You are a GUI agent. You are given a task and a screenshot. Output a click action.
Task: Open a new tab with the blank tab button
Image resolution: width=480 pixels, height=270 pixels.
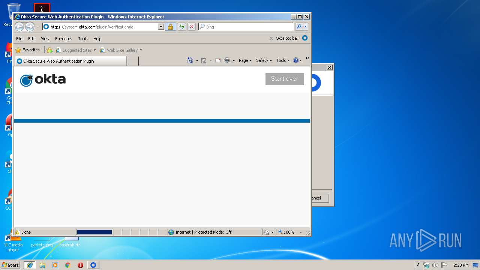pos(133,61)
